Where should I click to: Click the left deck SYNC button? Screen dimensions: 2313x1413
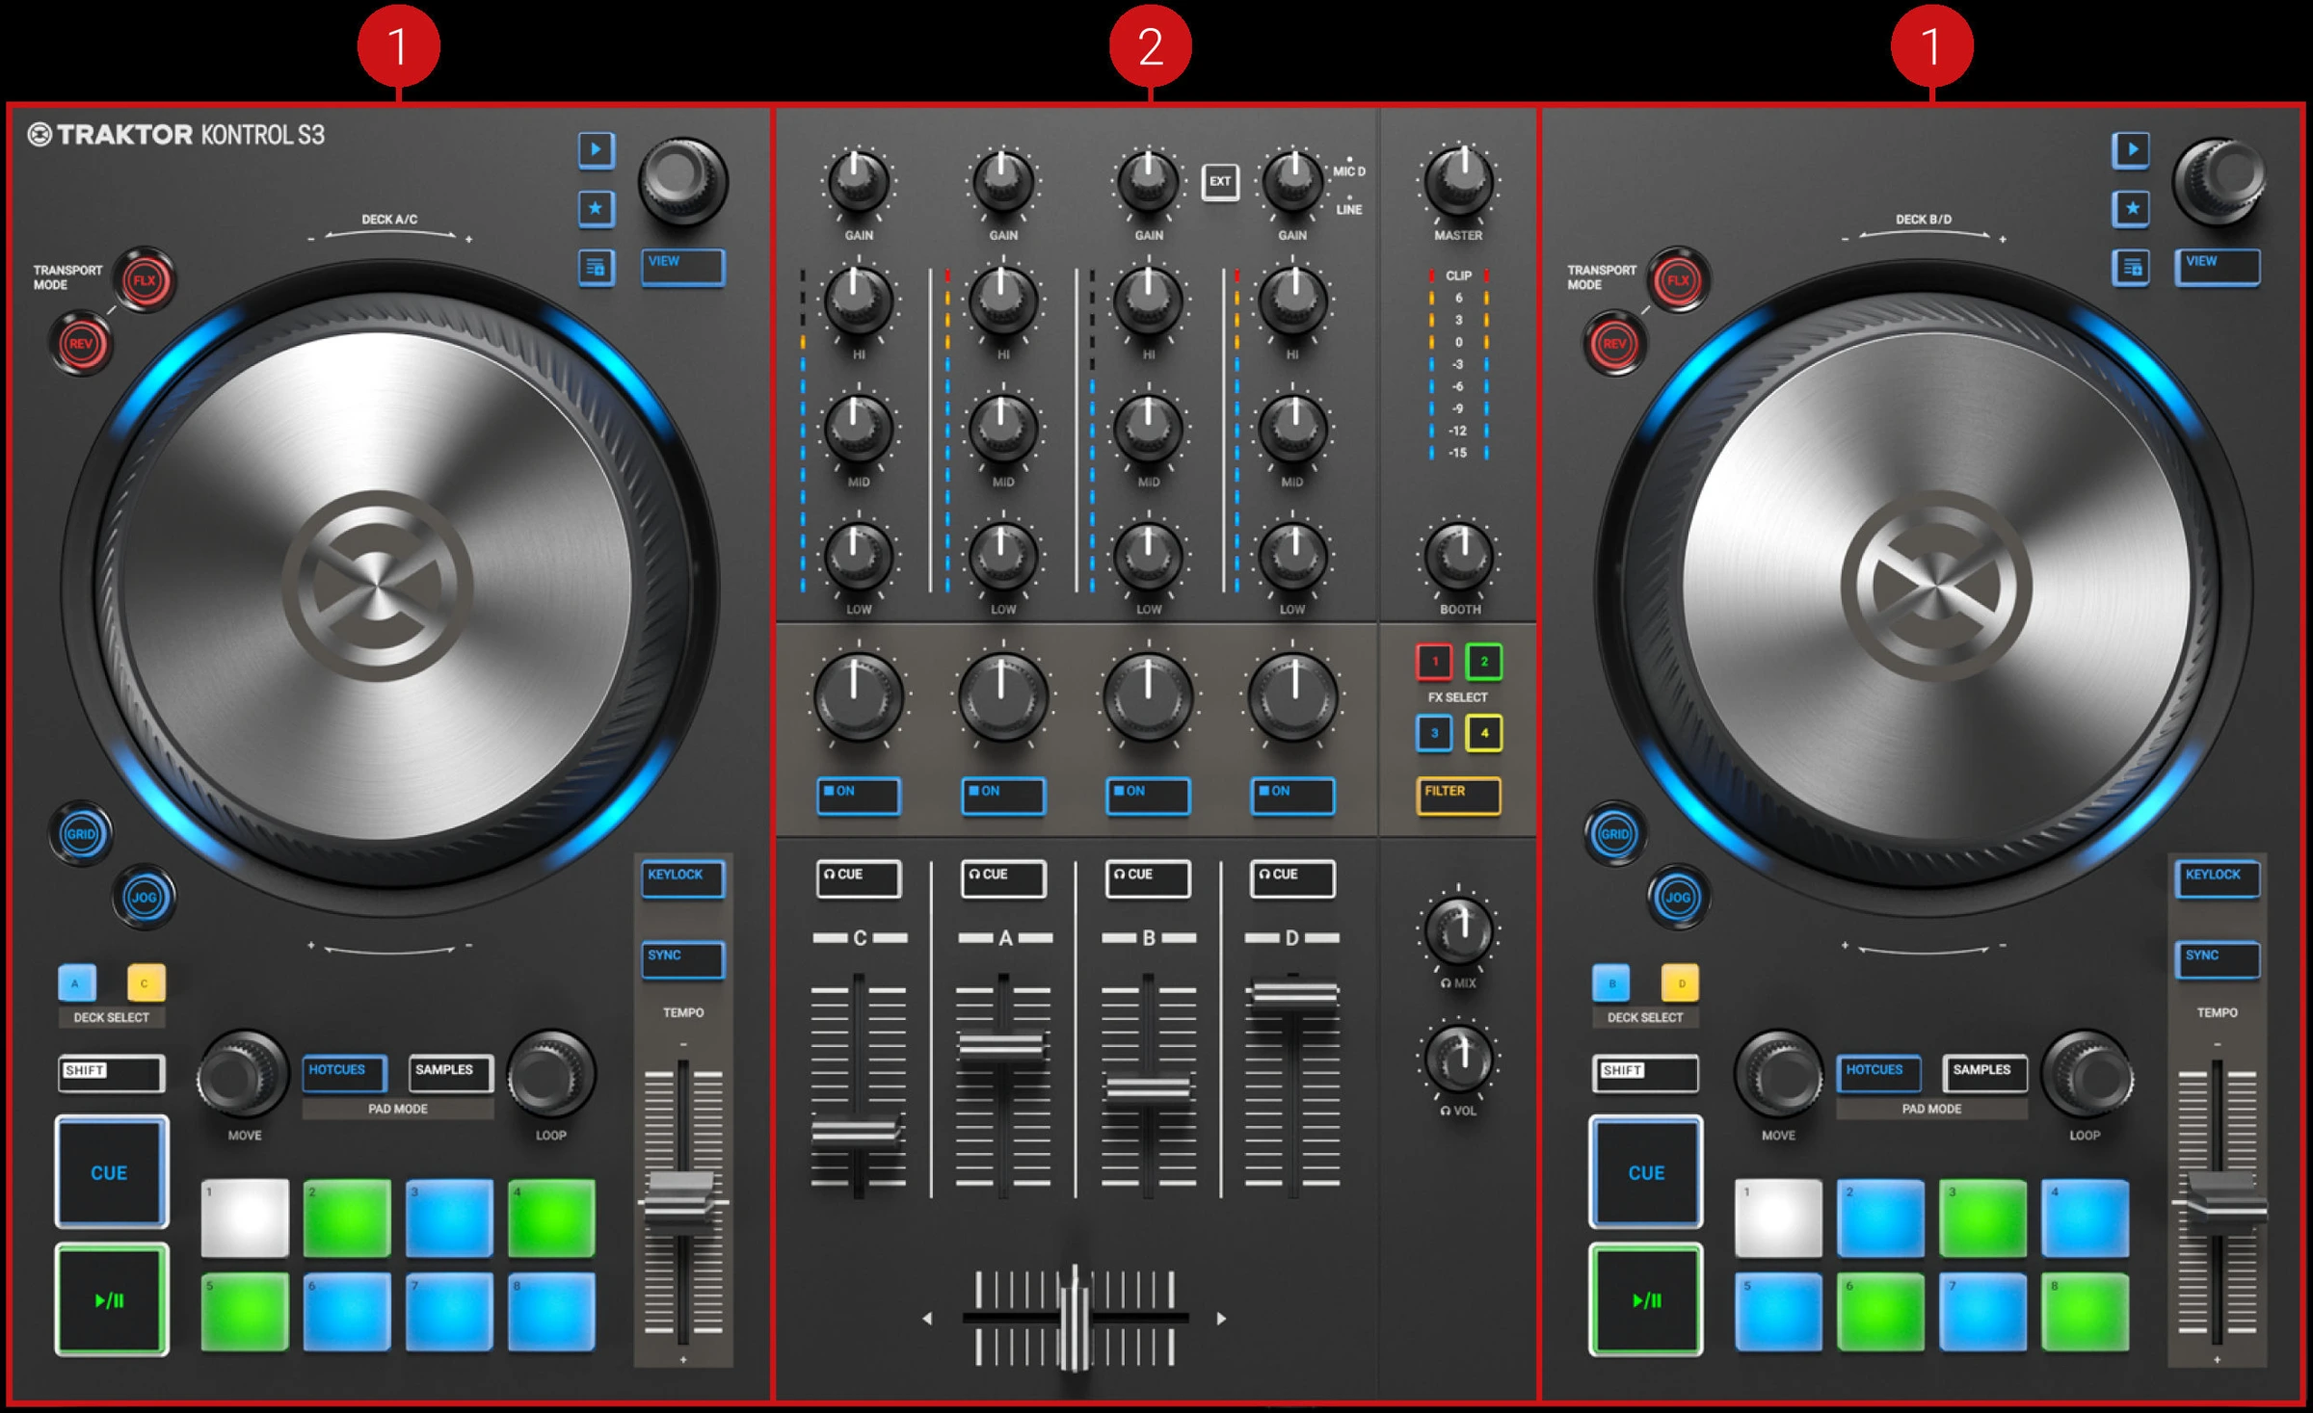[x=682, y=959]
